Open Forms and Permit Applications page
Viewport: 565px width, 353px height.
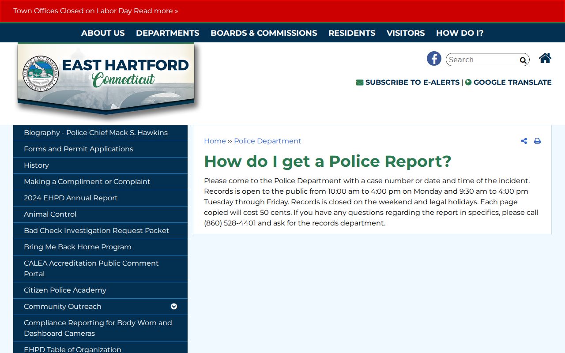tap(100, 149)
